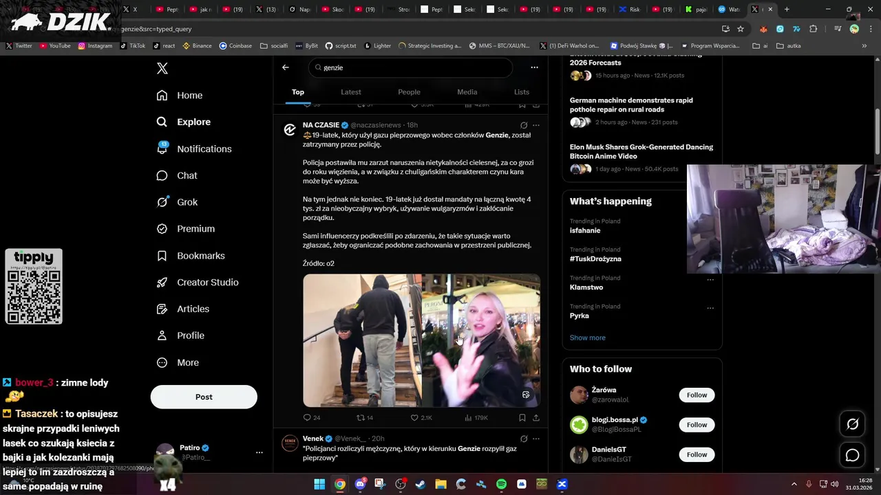Image resolution: width=881 pixels, height=495 pixels.
Task: Repost the NA CZASIE post
Action: pos(365,417)
